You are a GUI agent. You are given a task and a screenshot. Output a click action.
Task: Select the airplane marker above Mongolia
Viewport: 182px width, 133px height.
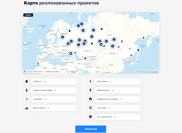(118, 47)
